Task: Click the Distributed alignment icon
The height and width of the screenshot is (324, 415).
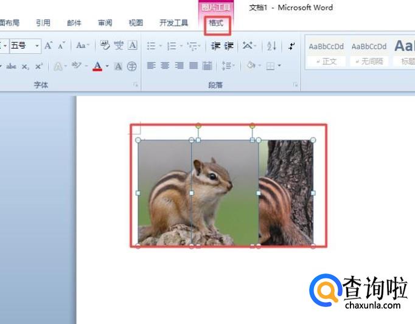Action: coord(207,66)
